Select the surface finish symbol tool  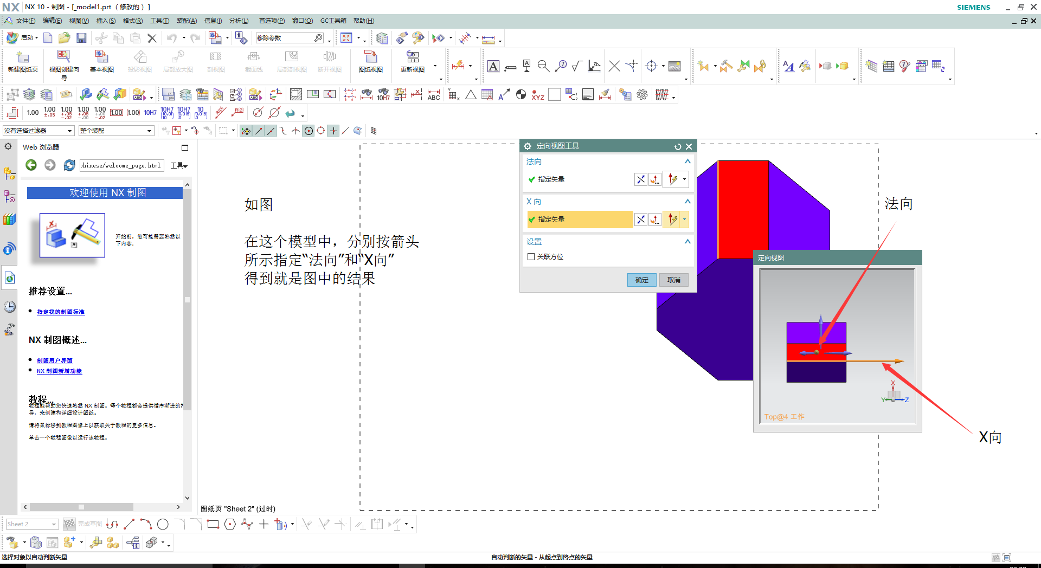[x=577, y=66]
